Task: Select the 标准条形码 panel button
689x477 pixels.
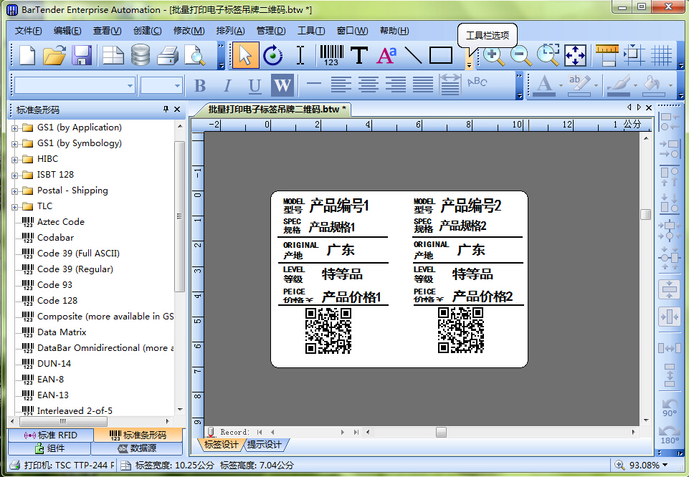Action: click(138, 435)
